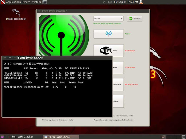186x139 pixels.
Task: Close the FERN (WPA SCAN) terminal window
Action: pos(15,58)
